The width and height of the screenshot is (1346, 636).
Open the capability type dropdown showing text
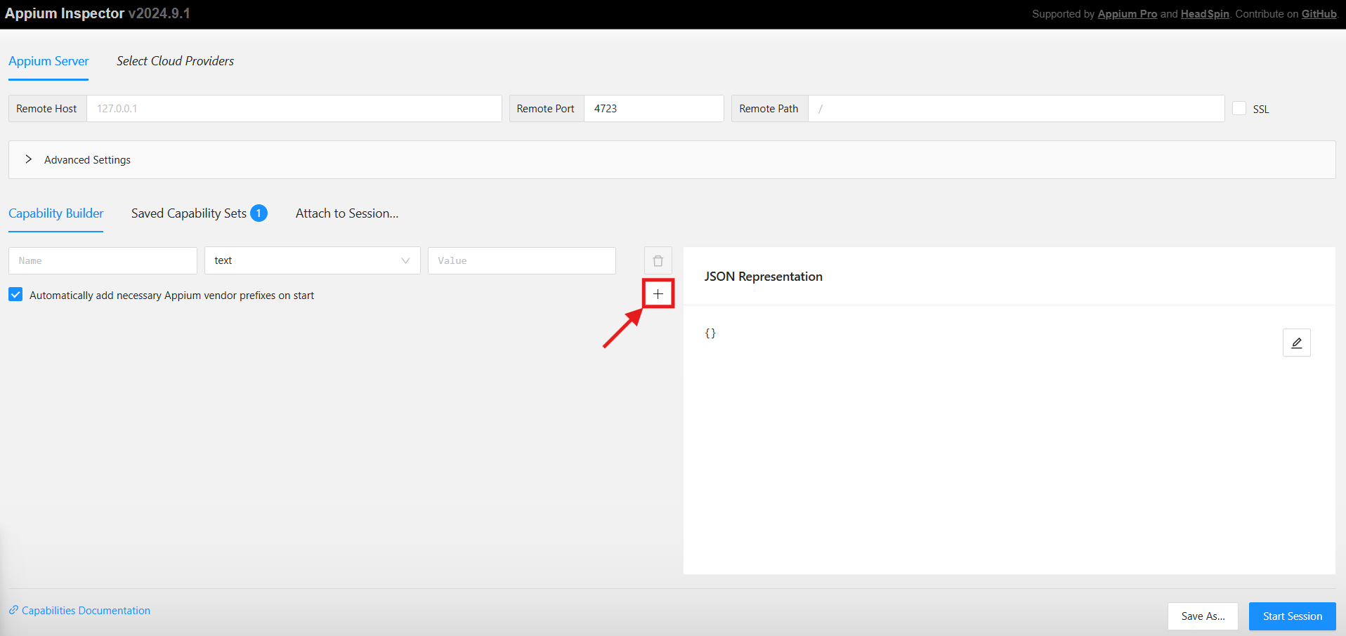click(x=313, y=260)
